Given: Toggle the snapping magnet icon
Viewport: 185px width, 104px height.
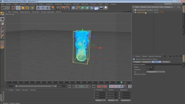Looking at the screenshot, I should point(2,47).
